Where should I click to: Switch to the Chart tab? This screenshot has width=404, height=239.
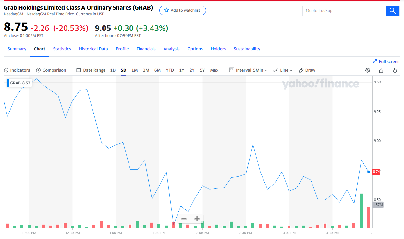[40, 49]
